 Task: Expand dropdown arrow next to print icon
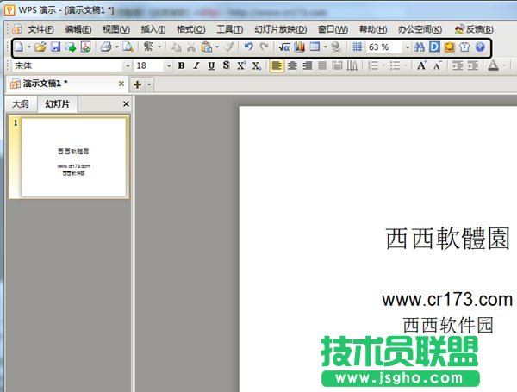pyautogui.click(x=116, y=47)
